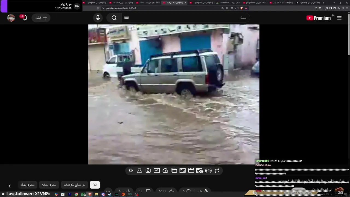
Task: Click the flask experiments icon
Action: [139, 171]
